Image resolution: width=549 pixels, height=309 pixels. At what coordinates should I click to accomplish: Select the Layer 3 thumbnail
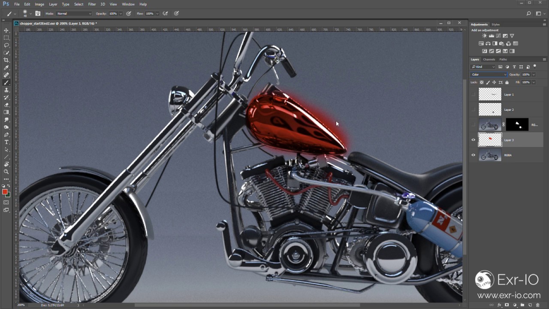point(490,140)
